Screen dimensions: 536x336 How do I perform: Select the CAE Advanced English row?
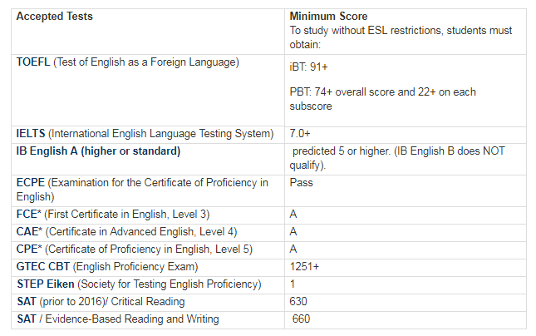click(x=126, y=231)
